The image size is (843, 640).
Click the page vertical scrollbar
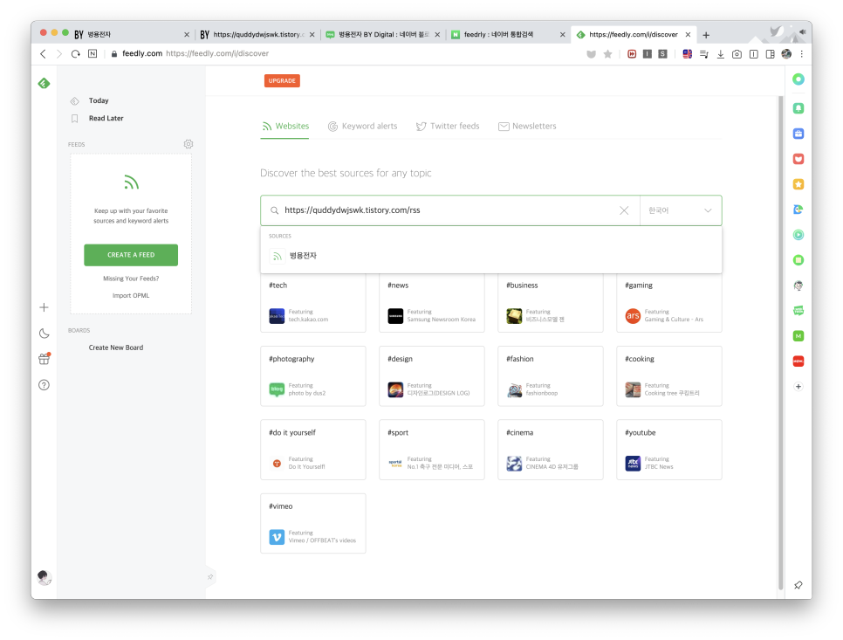tap(781, 342)
